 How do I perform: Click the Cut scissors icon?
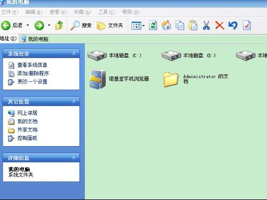tap(206, 26)
